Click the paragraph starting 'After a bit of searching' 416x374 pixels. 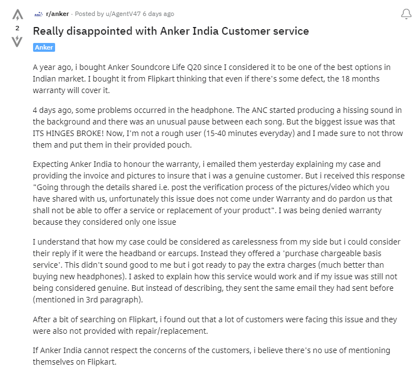pos(215,325)
